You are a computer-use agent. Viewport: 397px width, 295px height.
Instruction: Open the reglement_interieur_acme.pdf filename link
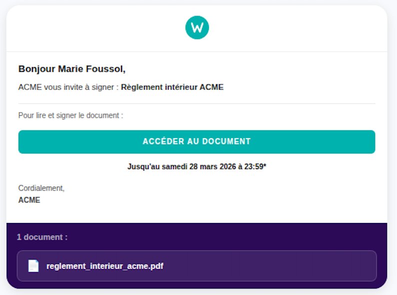pos(104,266)
